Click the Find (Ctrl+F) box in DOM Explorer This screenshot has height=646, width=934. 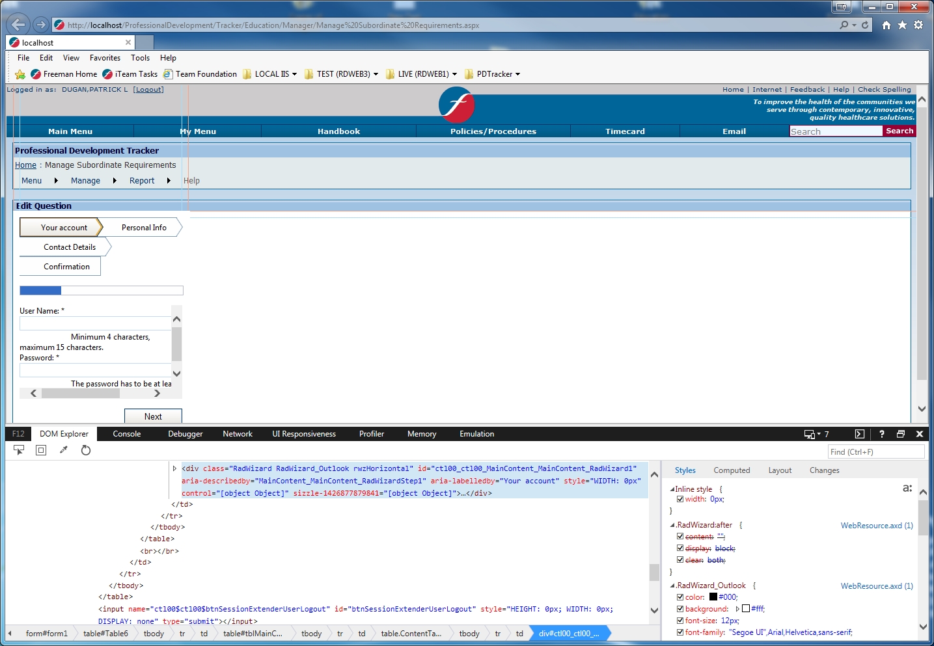click(x=876, y=452)
